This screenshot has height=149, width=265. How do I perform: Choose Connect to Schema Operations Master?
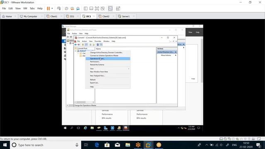108,55
